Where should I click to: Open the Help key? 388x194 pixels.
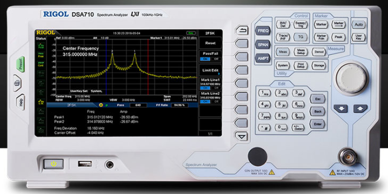click(20, 102)
